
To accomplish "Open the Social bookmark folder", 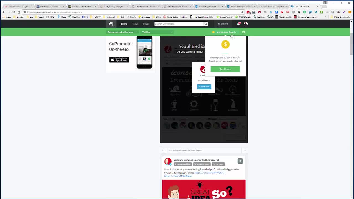I will tap(40, 17).
